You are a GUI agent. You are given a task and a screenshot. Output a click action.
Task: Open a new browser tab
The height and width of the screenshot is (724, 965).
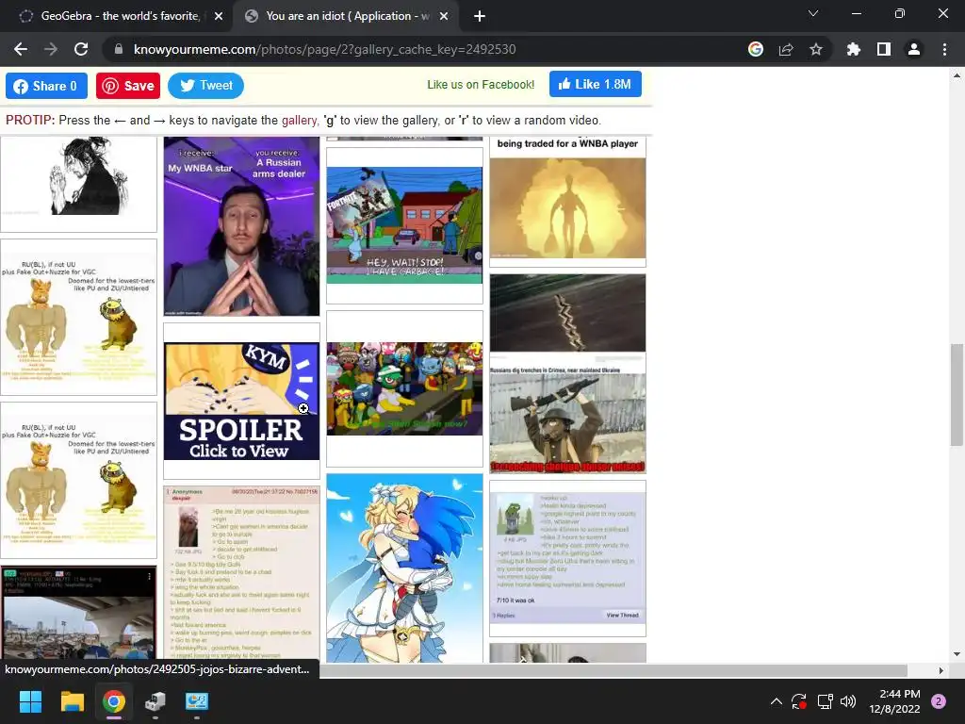[480, 16]
